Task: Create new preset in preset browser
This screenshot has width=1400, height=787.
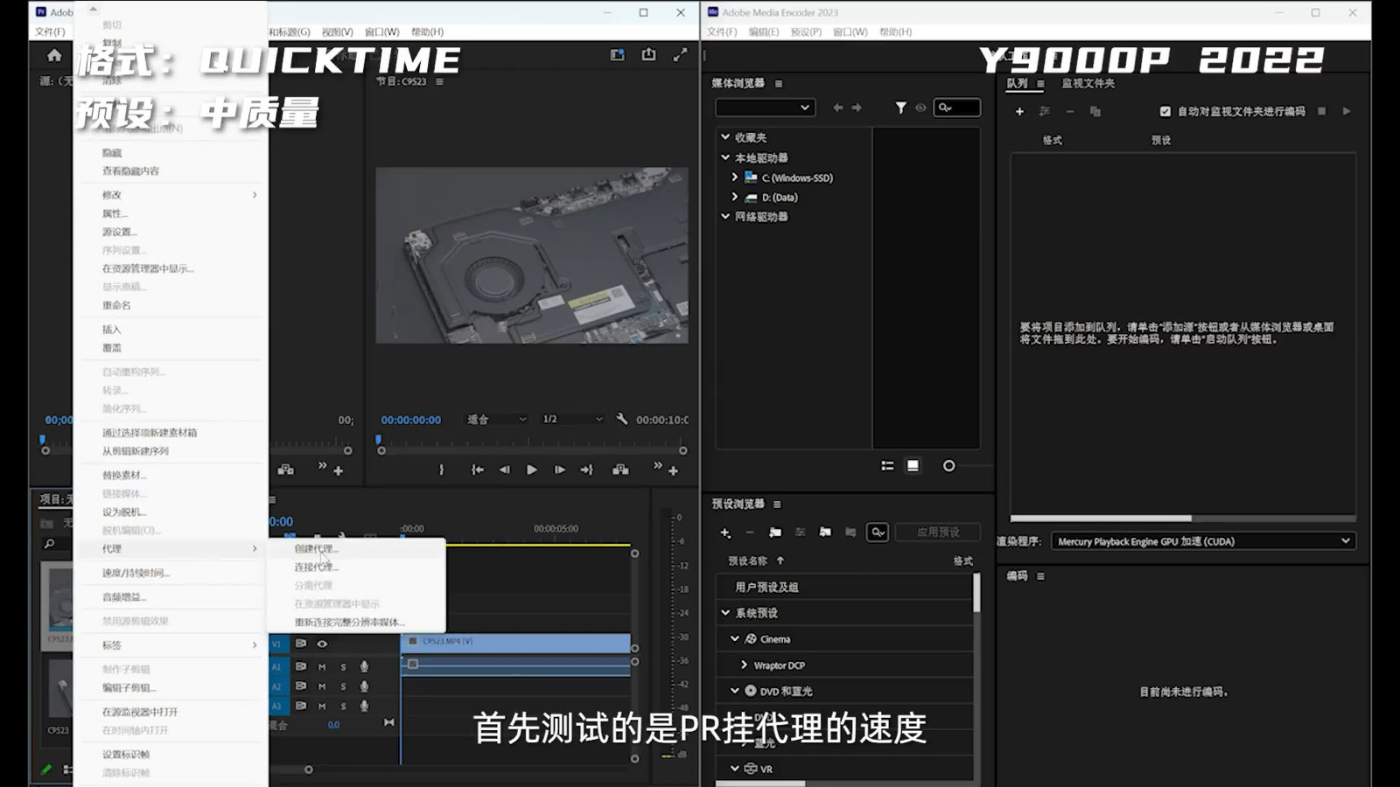Action: 725,532
